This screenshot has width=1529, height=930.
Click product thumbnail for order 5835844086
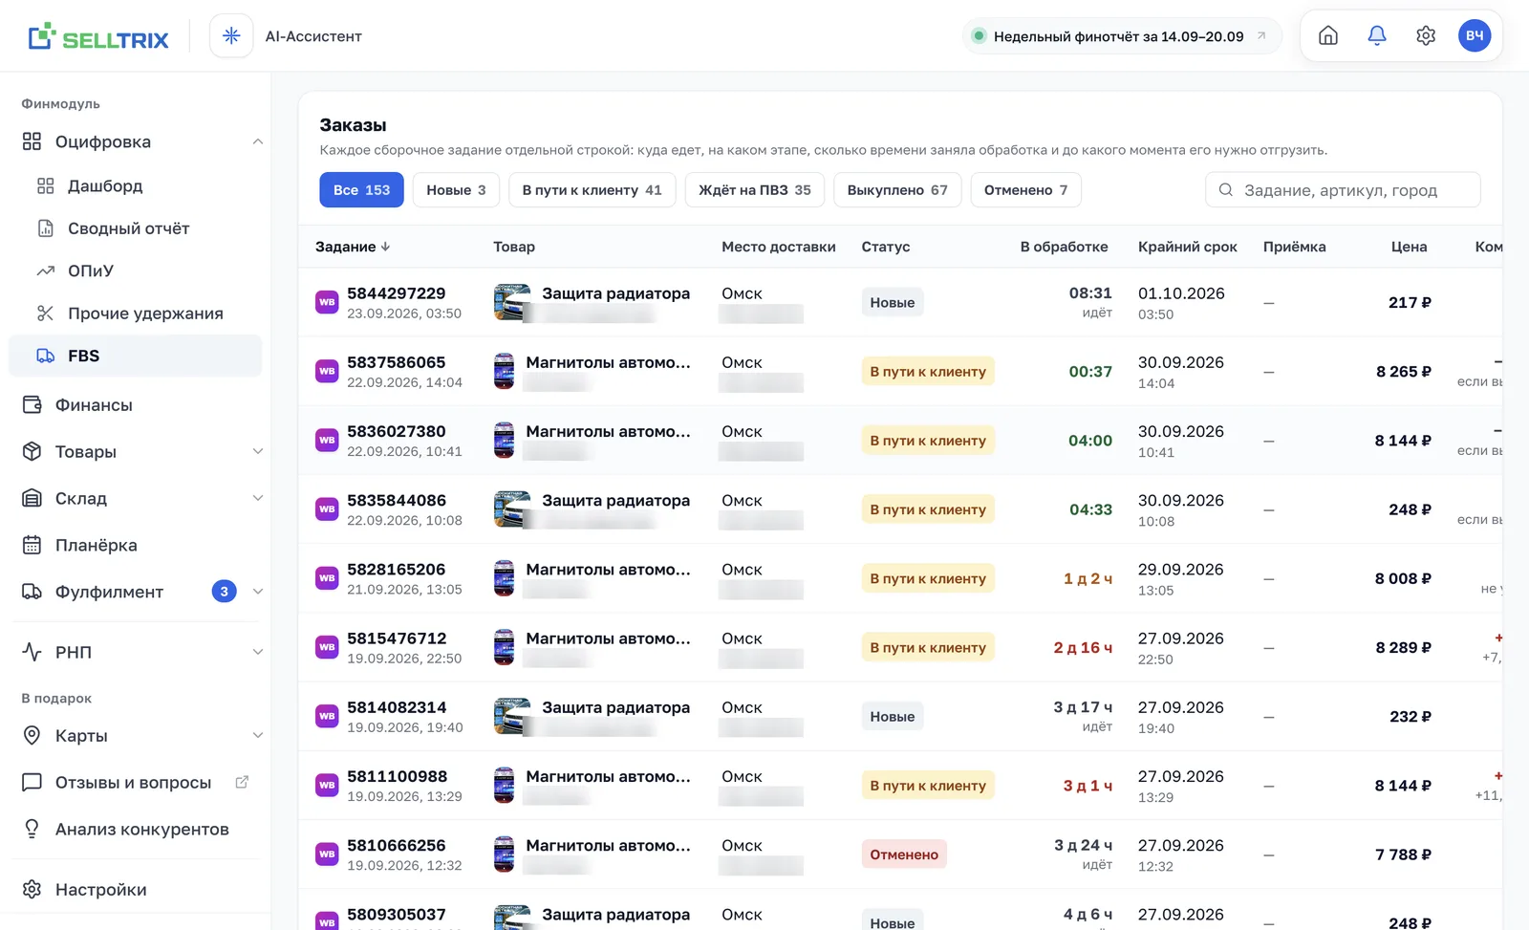click(512, 509)
